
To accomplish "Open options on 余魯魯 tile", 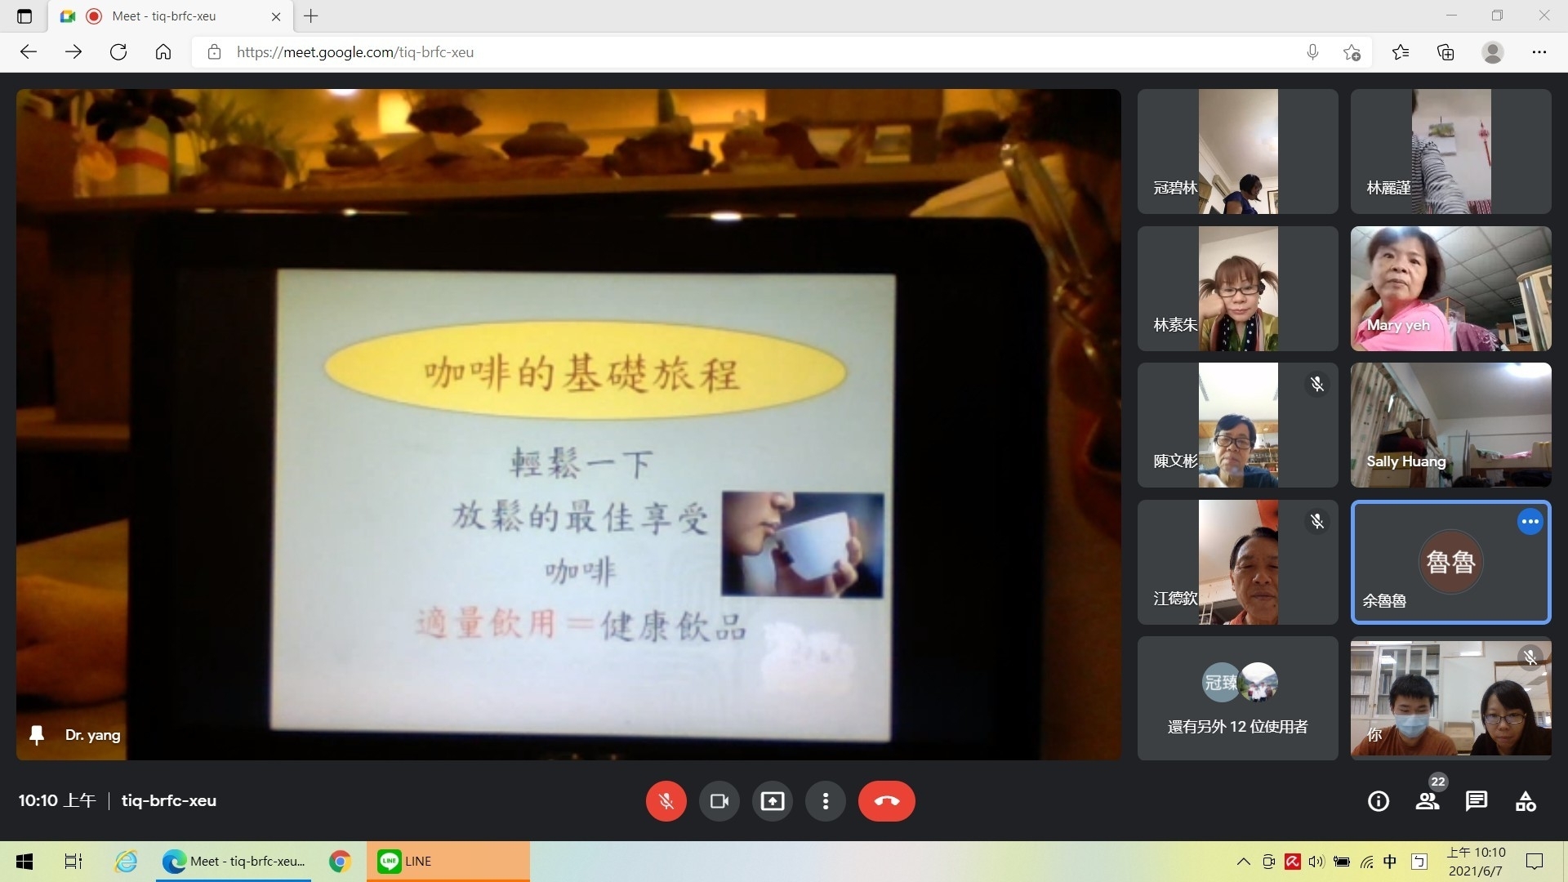I will (x=1530, y=522).
